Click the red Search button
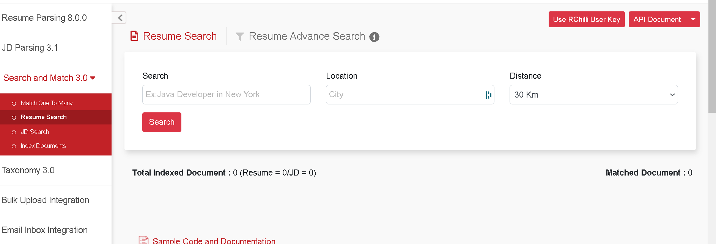The width and height of the screenshot is (716, 244). 162,122
